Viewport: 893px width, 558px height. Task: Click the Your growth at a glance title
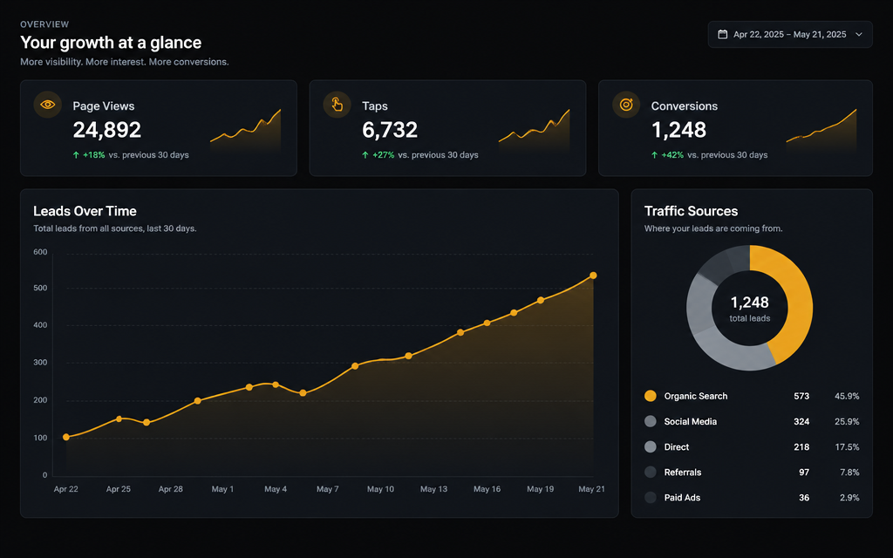point(111,43)
